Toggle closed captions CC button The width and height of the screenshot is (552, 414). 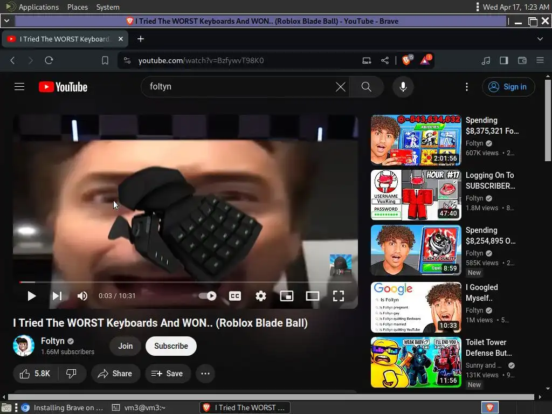(235, 296)
